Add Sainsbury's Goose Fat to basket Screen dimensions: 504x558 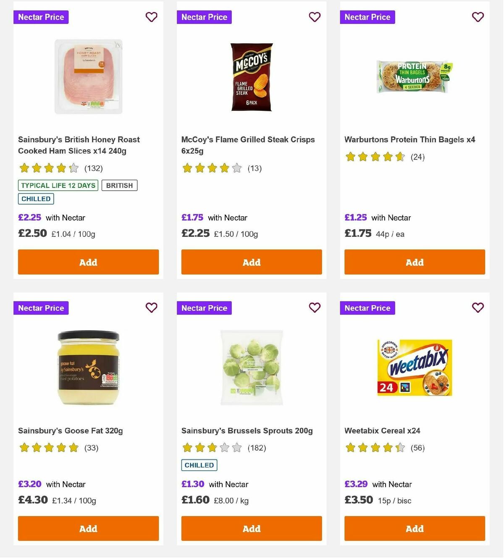coord(88,529)
